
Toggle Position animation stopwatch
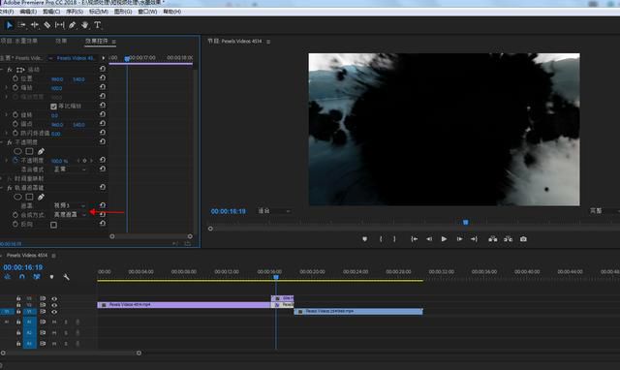[15, 78]
